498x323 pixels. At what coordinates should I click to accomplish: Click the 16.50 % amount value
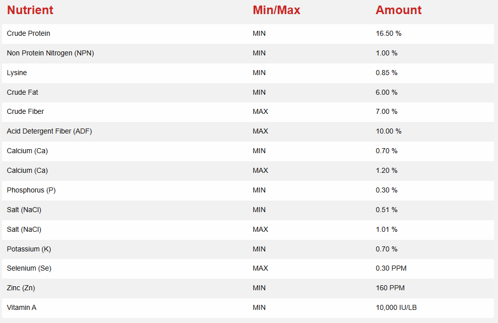point(389,33)
